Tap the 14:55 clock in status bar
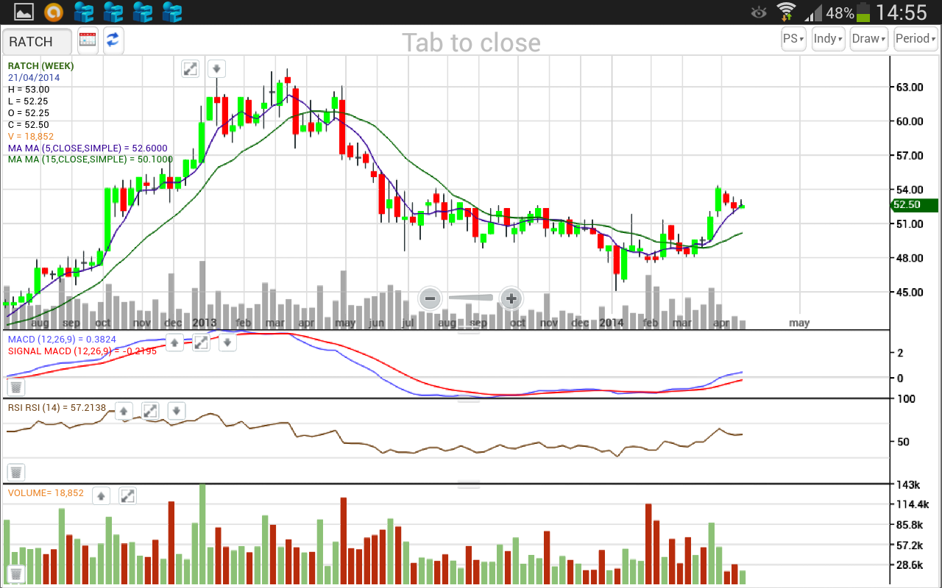This screenshot has width=942, height=588. 902,12
